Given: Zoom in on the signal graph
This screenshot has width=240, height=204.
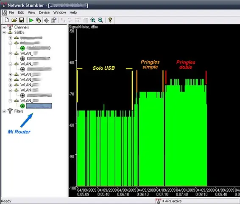Looking at the screenshot, I should click(x=93, y=20).
